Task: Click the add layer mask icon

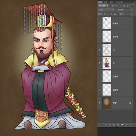Action: pos(114,125)
